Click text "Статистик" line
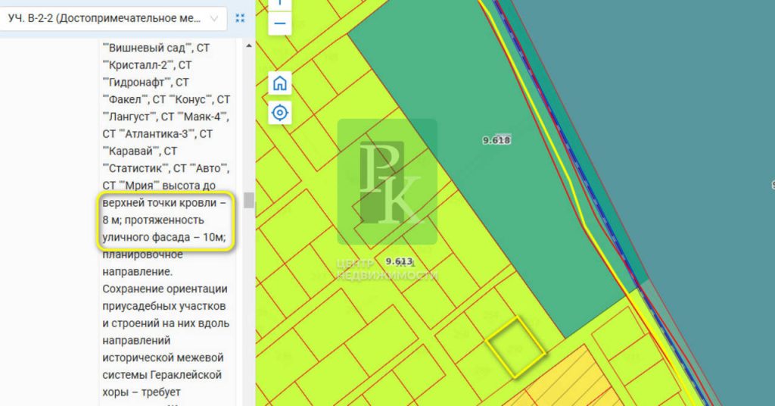Viewport: 775px width, 406px height. coord(166,169)
